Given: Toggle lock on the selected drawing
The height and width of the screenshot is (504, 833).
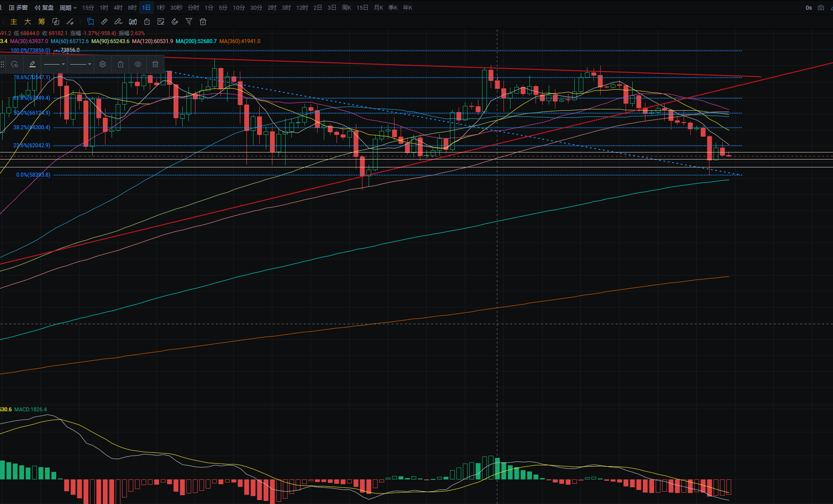Looking at the screenshot, I should click(x=120, y=64).
